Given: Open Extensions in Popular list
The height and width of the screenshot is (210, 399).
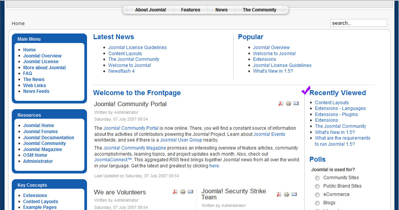Looking at the screenshot, I should click(264, 59).
